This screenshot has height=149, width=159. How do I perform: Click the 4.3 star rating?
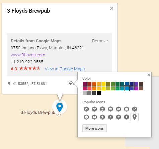tap(25, 69)
